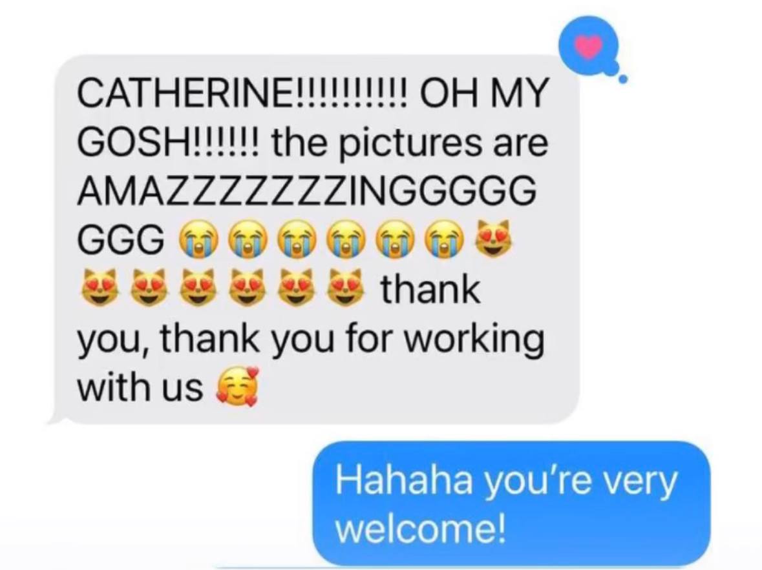Tap the last crying face emoji
The width and height of the screenshot is (762, 570).
443,239
